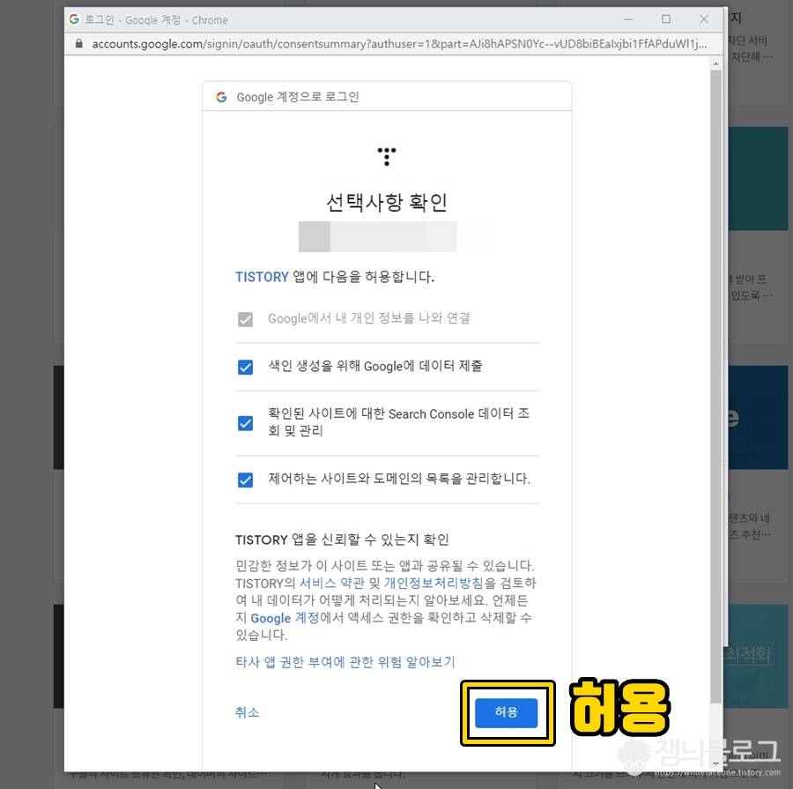Uncheck 제어하는 사이트와 도메인의 목록 관리 permission
The image size is (793, 789).
[x=245, y=480]
